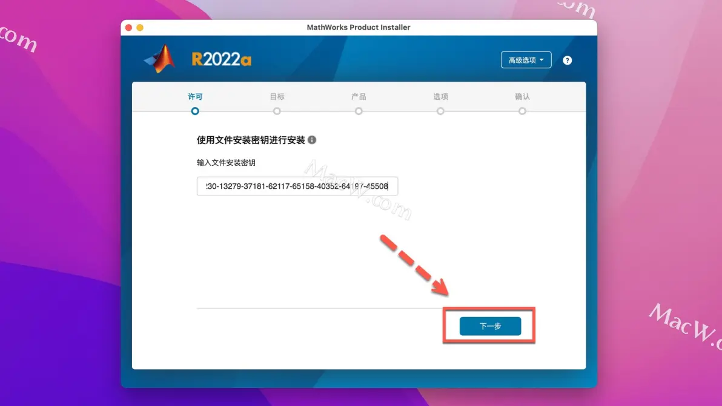722x406 pixels.
Task: Select the 目标 step tab
Action: (277, 97)
